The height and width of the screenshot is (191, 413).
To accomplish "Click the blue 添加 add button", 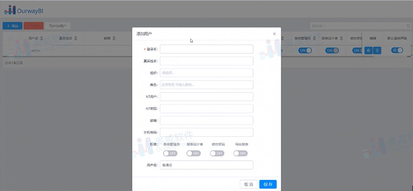I will tap(12, 26).
